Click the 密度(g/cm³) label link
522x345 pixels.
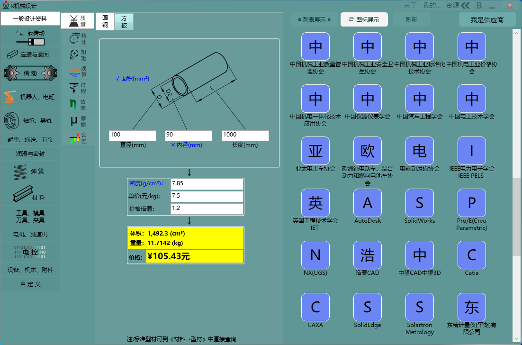point(146,183)
